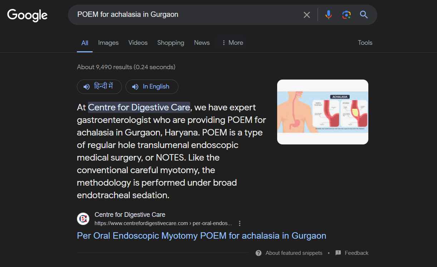The height and width of the screenshot is (267, 437).
Task: Clear the search box with X icon
Action: click(x=307, y=15)
